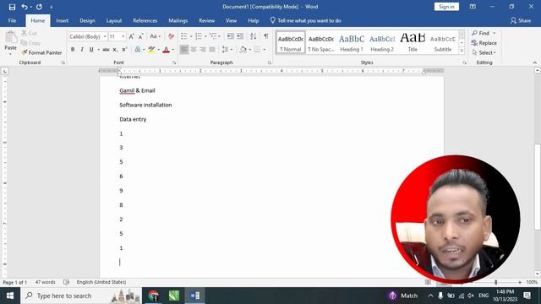Open the Windows Start menu
This screenshot has width=541, height=304.
[x=10, y=296]
